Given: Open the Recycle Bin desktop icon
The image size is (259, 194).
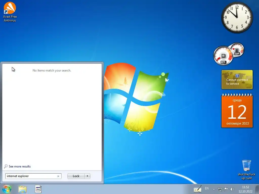Looking at the screenshot, I should pos(246,170).
